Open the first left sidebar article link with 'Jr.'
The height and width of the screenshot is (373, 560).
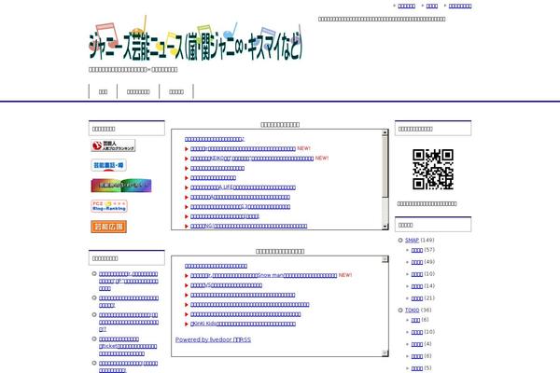tap(128, 281)
